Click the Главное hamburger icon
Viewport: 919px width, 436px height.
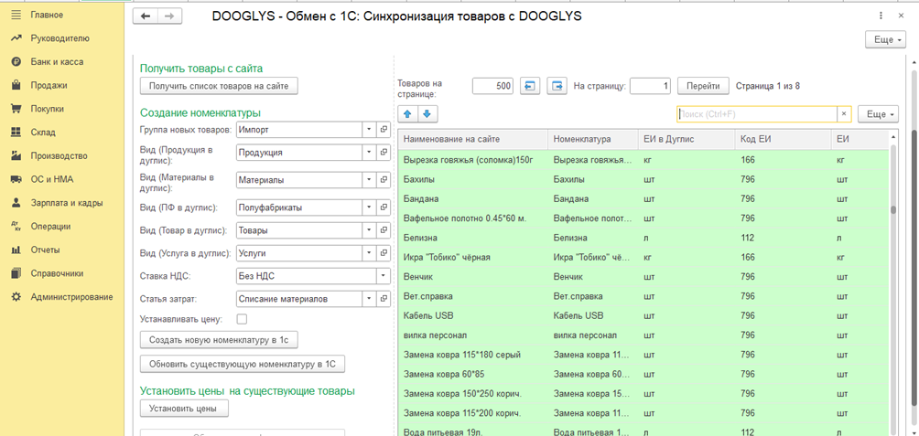coord(16,15)
